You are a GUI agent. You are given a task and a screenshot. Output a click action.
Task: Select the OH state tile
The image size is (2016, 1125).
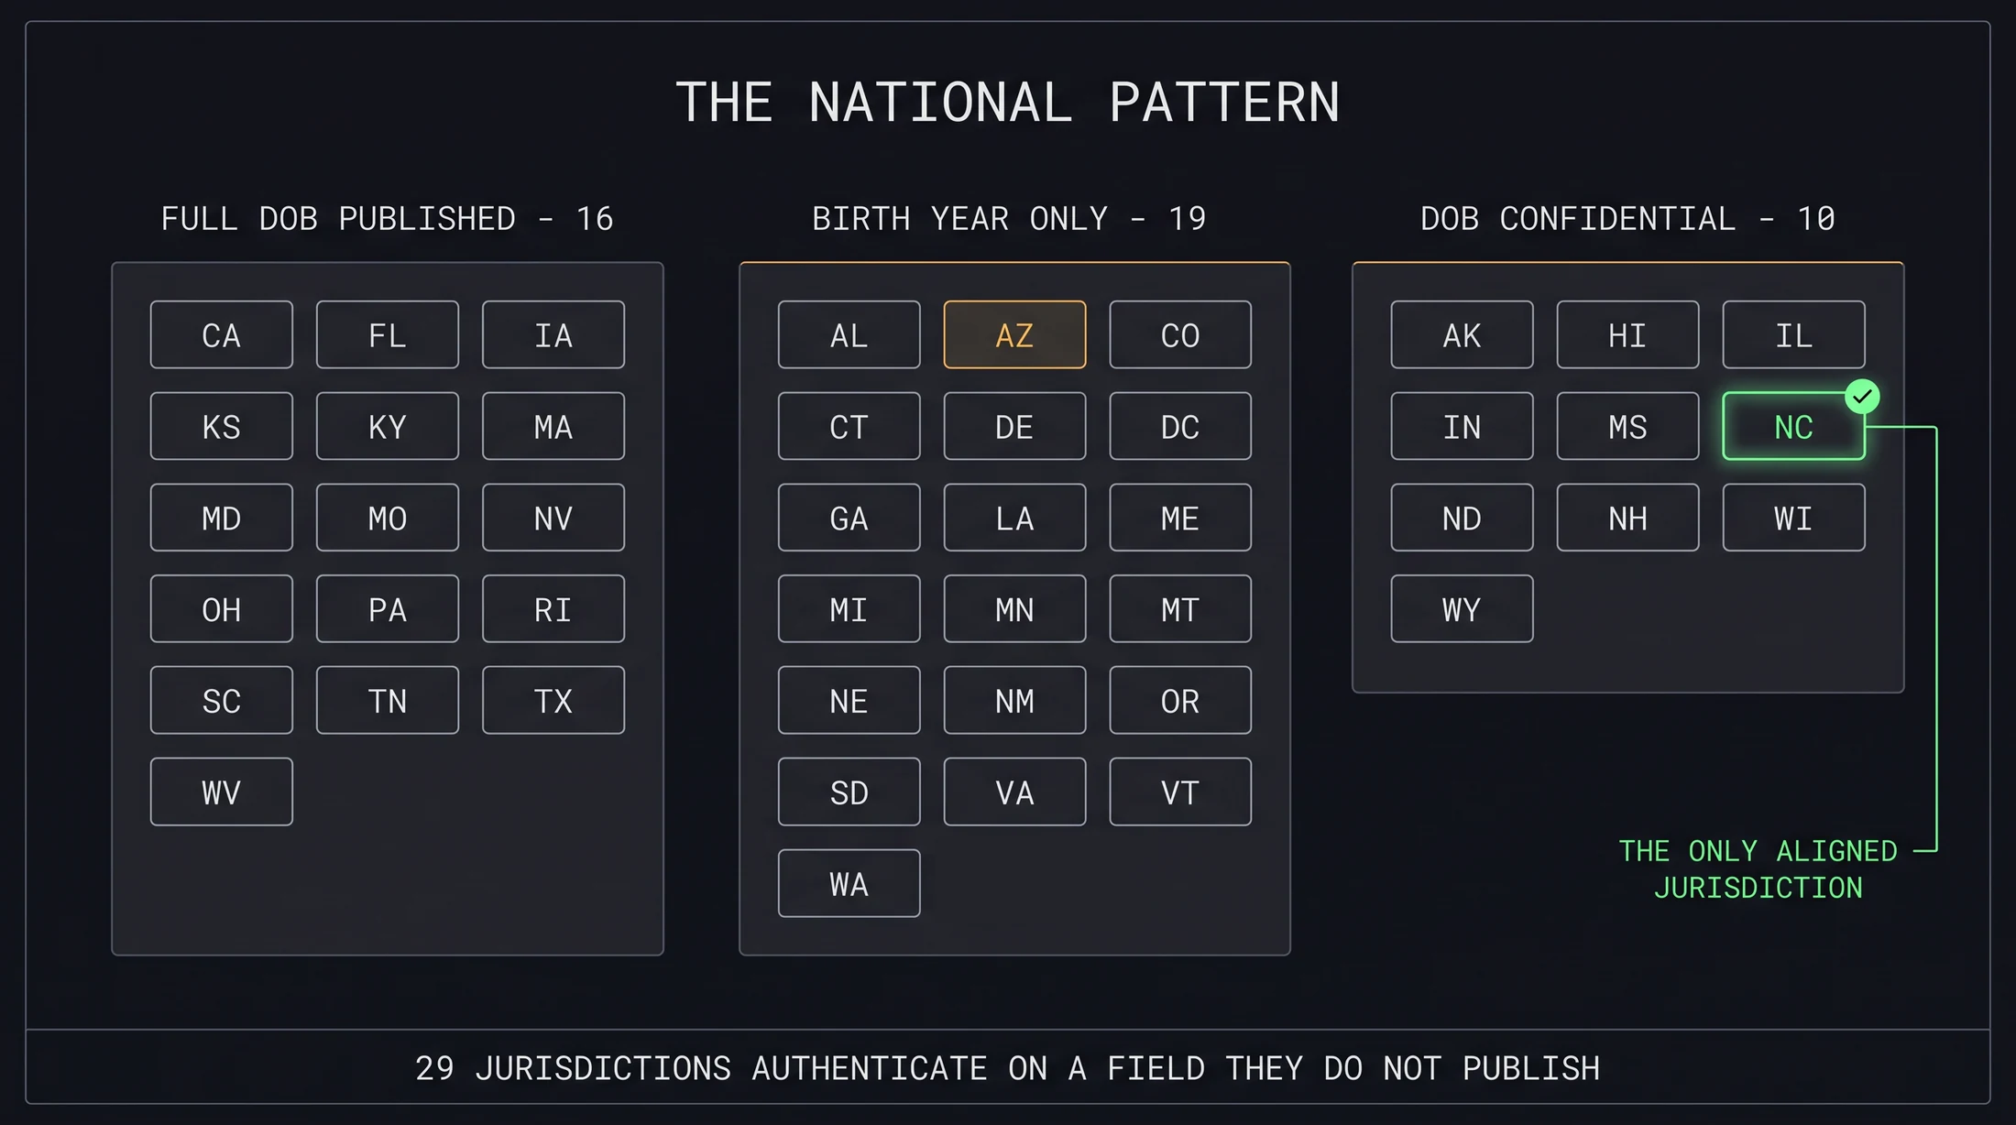[x=222, y=608]
